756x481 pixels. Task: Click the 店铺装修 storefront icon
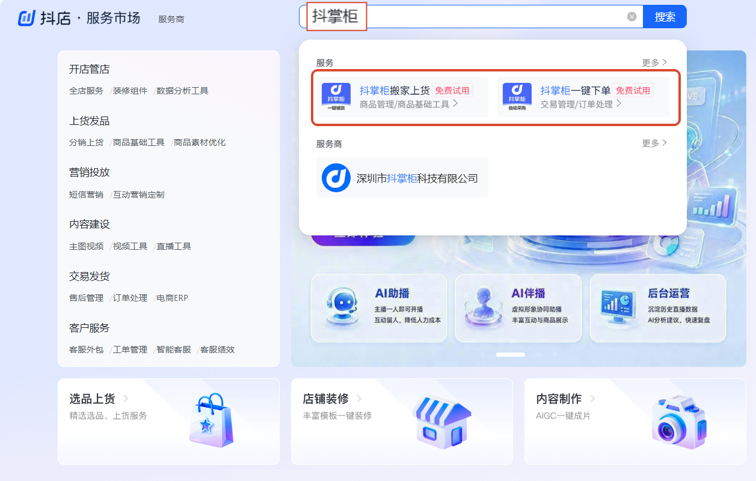tap(442, 422)
